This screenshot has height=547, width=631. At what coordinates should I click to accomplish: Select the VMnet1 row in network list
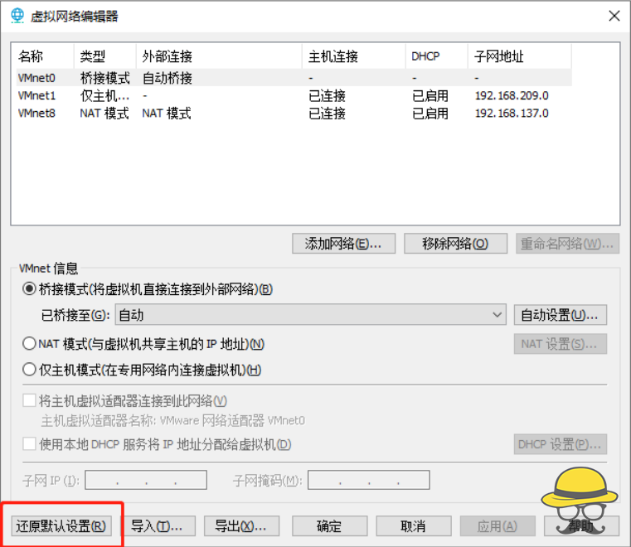click(x=294, y=95)
